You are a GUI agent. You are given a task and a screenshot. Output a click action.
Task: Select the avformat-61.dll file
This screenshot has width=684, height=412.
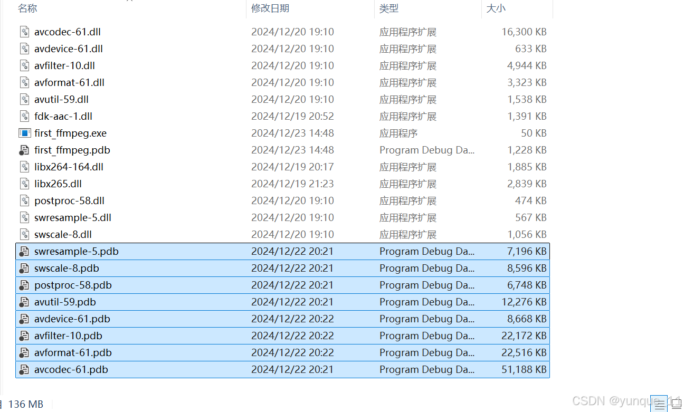(x=69, y=82)
